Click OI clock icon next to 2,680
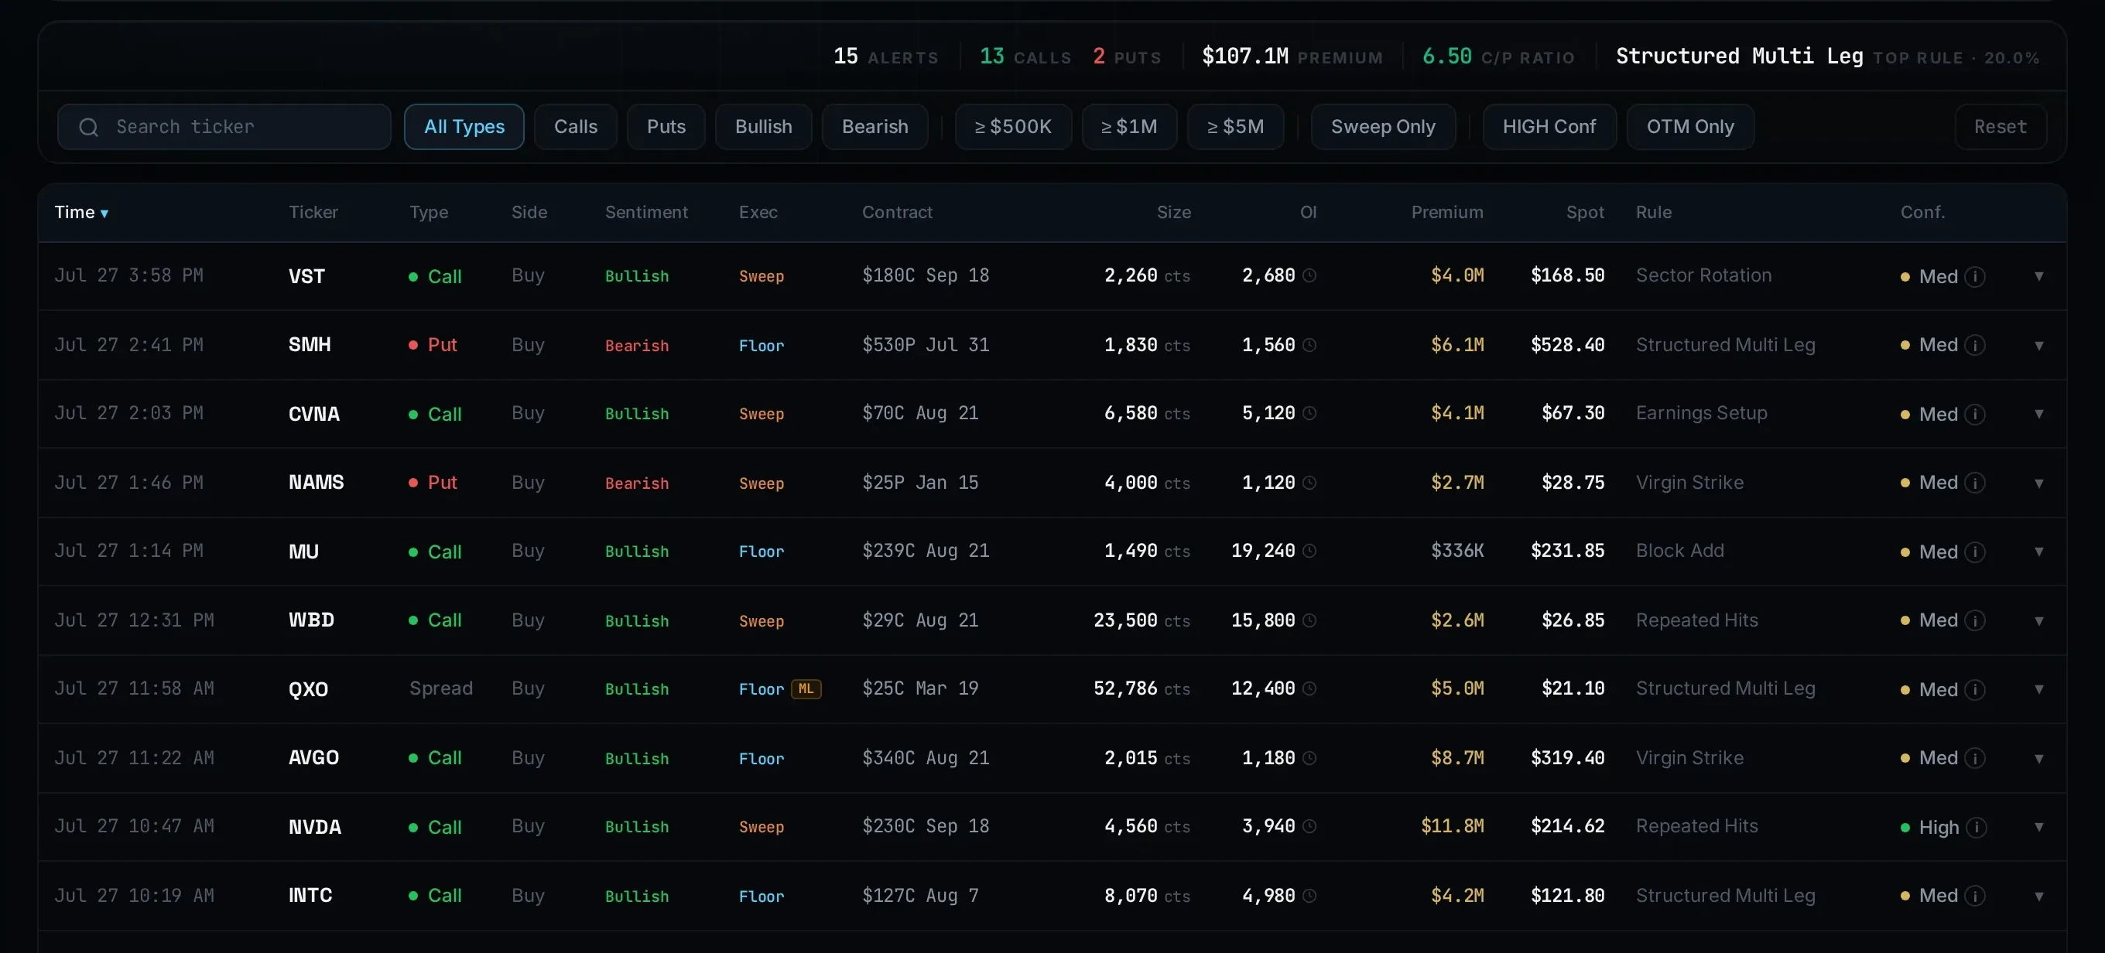Screen dimensions: 2105x953 point(1309,276)
